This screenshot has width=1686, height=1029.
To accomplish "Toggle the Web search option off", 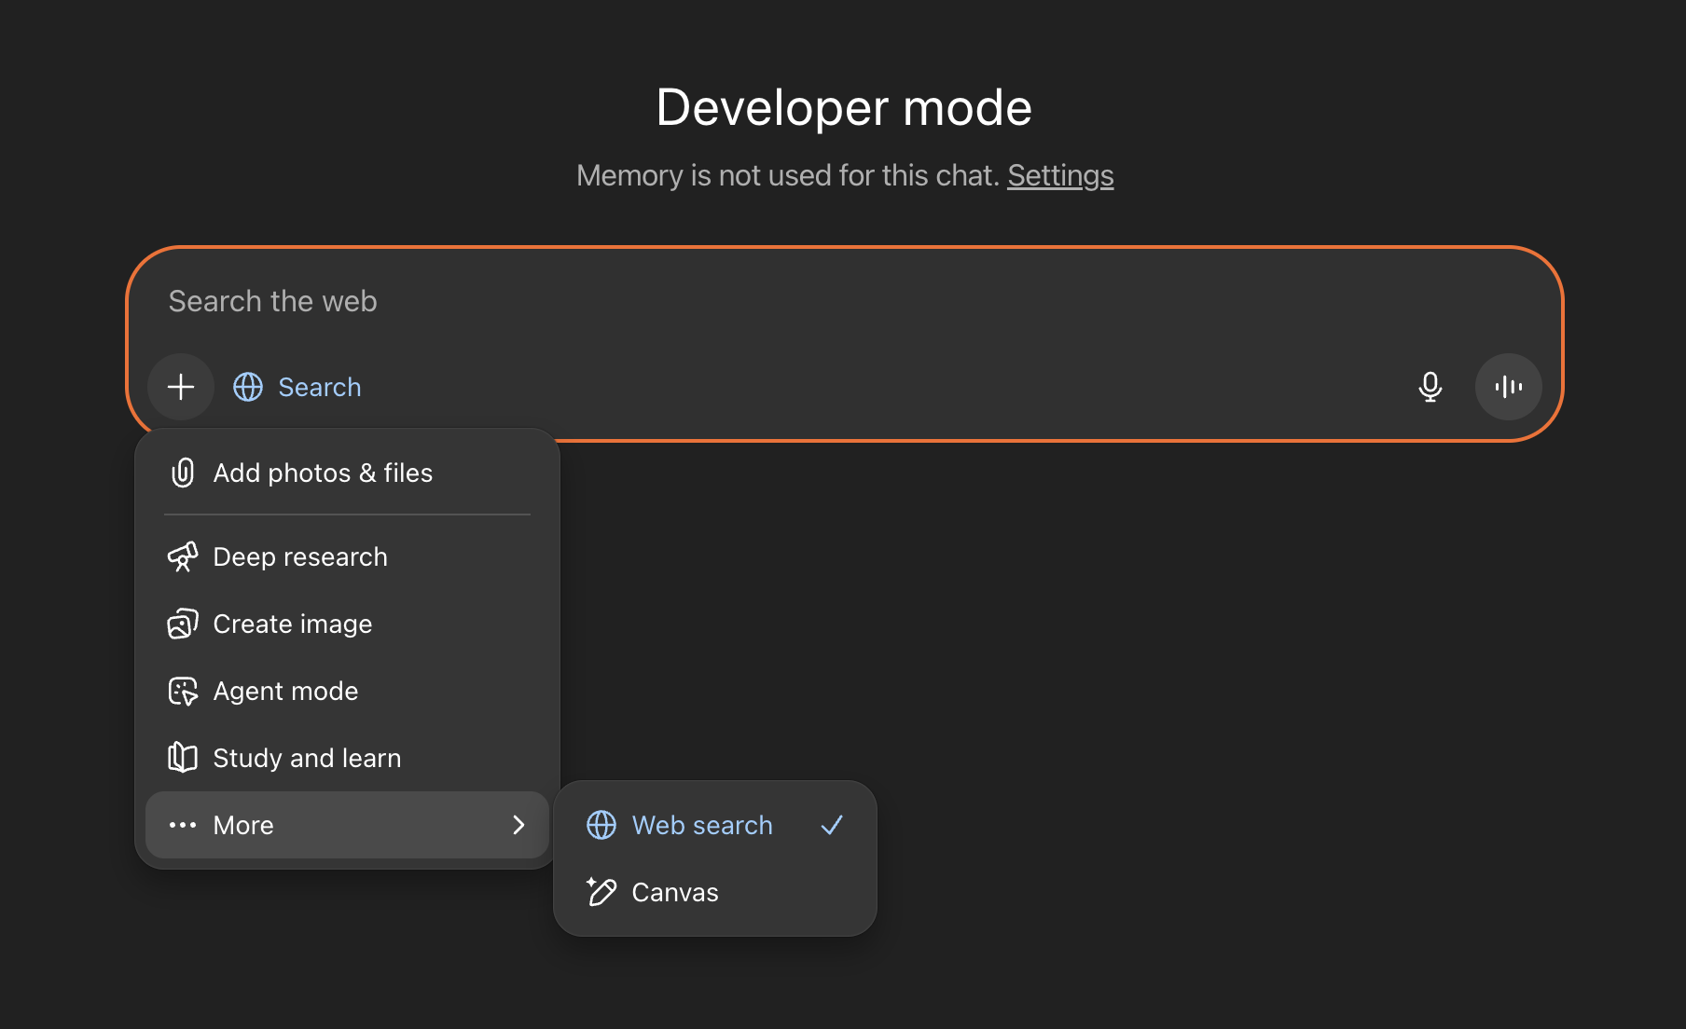I will (702, 825).
